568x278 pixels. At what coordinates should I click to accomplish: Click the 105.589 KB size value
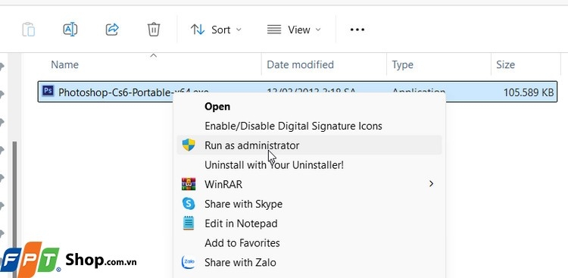click(529, 92)
